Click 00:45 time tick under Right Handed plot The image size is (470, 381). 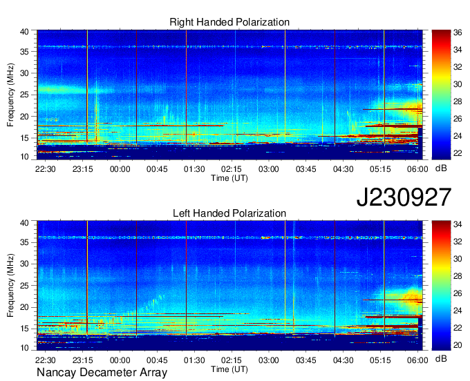157,169
